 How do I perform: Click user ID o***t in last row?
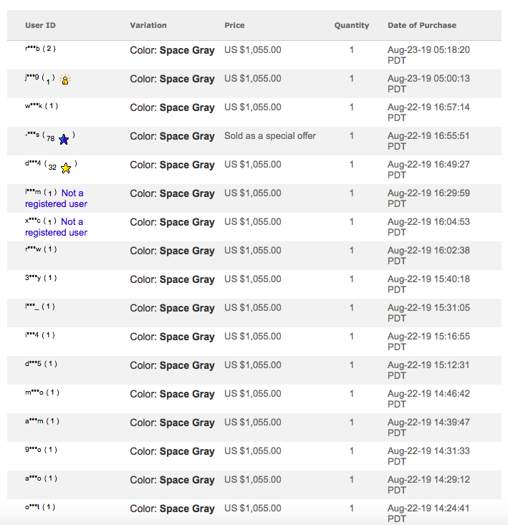32,507
